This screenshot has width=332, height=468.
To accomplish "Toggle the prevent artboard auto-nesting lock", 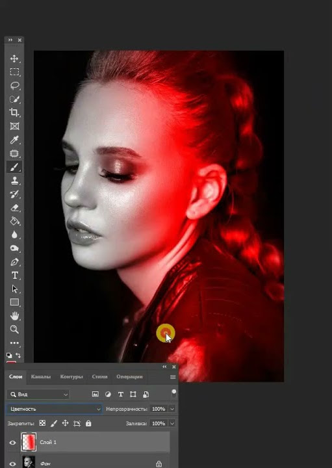I will (77, 423).
